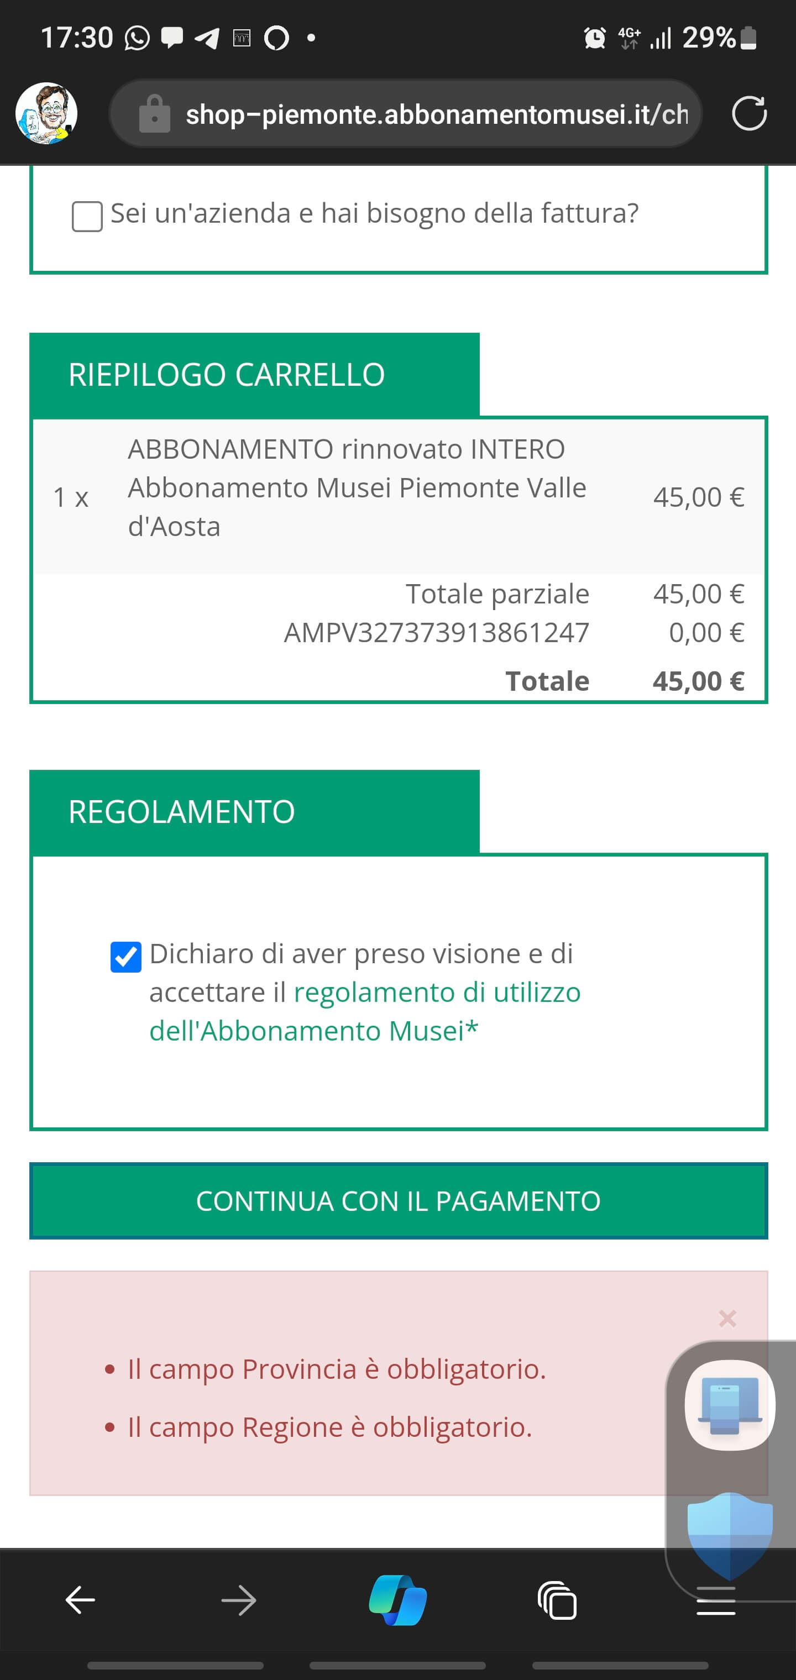This screenshot has width=796, height=1680.
Task: Tap the lock site-info icon
Action: click(155, 115)
